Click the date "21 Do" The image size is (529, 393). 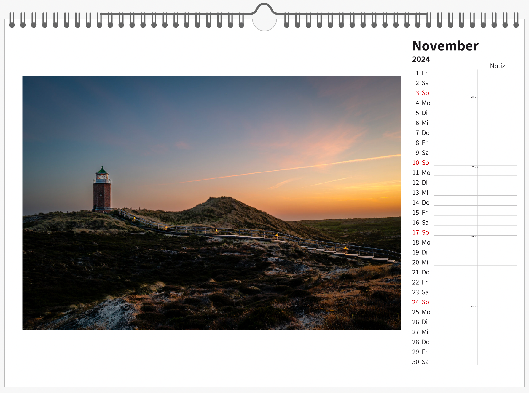(421, 272)
